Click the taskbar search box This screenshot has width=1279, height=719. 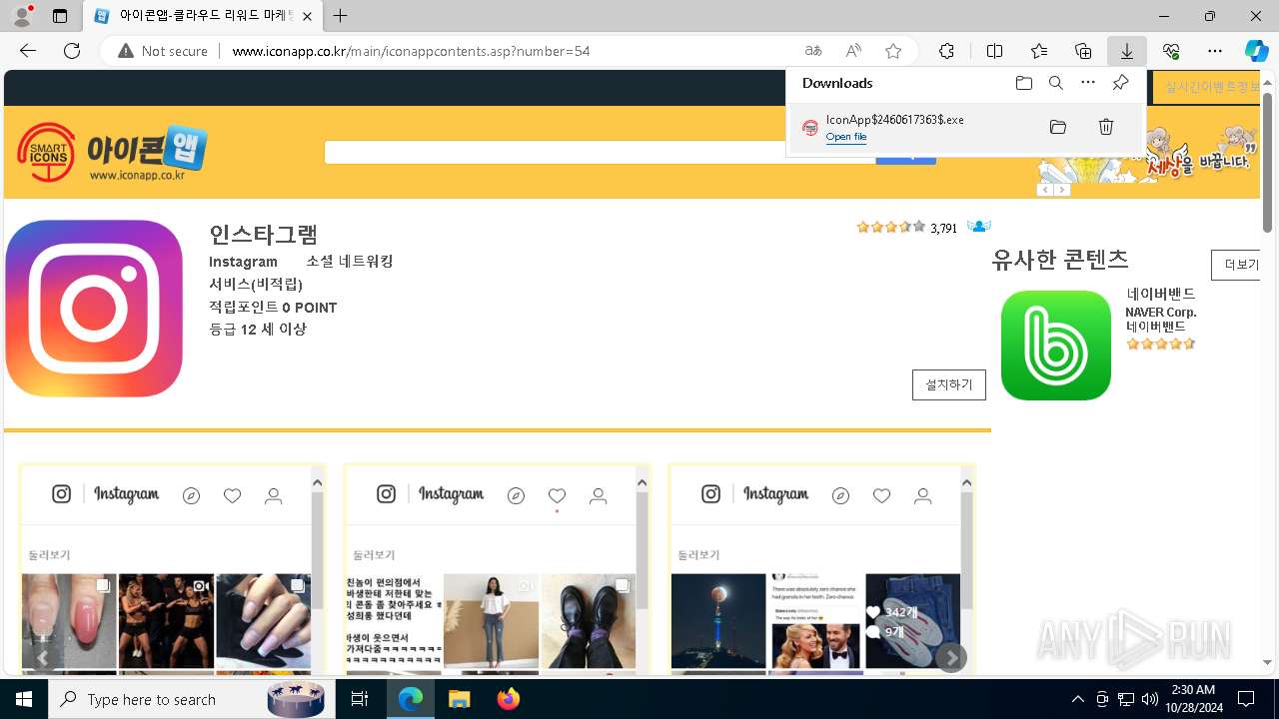point(190,699)
